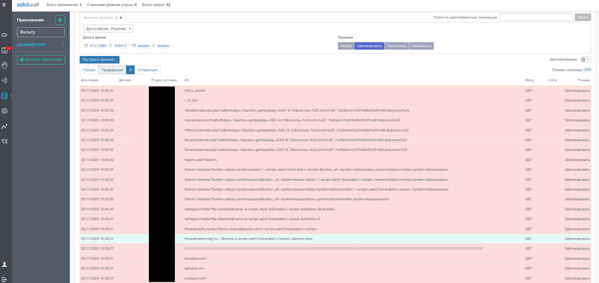
Task: Open the /_vti_bin/ request row
Action: 335,100
